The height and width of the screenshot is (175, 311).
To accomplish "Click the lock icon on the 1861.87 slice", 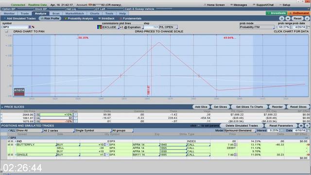I will pyautogui.click(x=38, y=118).
